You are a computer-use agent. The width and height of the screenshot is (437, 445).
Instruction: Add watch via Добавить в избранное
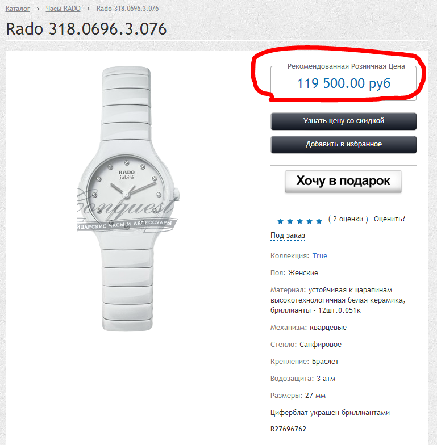343,144
